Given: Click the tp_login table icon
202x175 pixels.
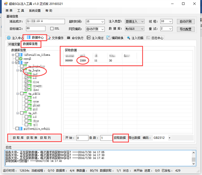Looking at the screenshot, I should (x=25, y=70).
